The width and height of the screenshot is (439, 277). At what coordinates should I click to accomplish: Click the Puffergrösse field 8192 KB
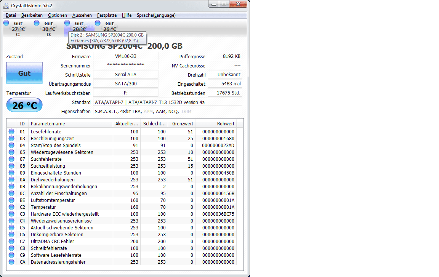225,56
